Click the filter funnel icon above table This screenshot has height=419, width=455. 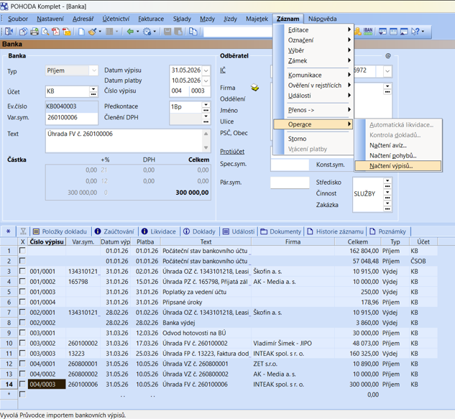pos(23,231)
